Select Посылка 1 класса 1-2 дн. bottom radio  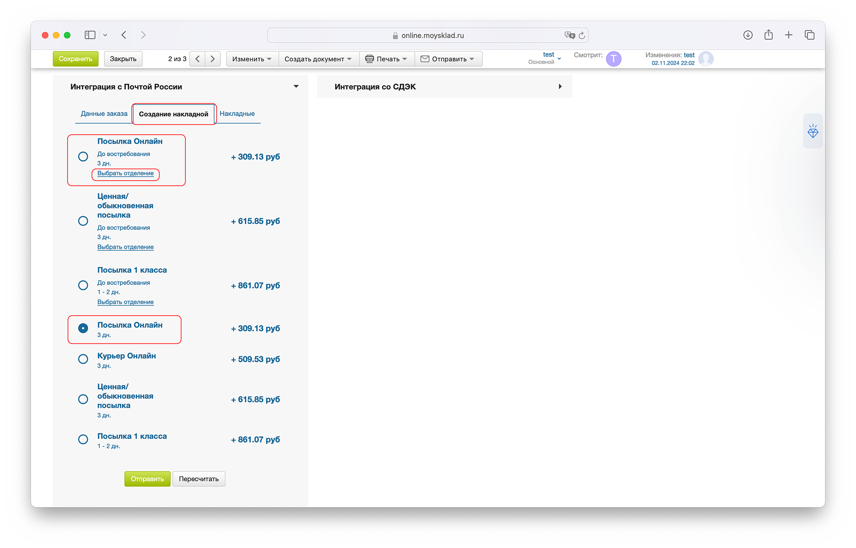click(83, 439)
